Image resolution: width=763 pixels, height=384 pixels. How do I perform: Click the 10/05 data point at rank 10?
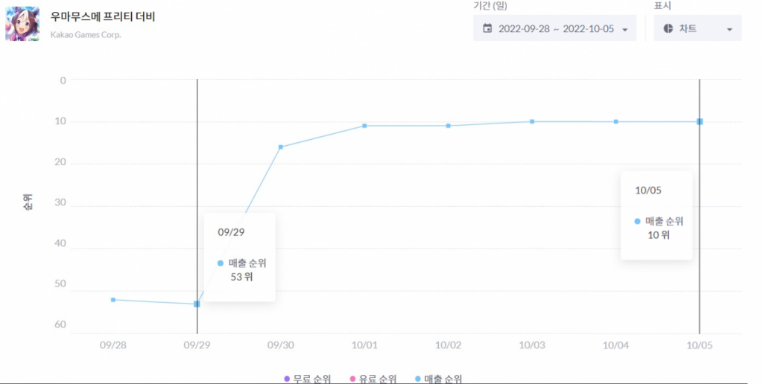[700, 121]
